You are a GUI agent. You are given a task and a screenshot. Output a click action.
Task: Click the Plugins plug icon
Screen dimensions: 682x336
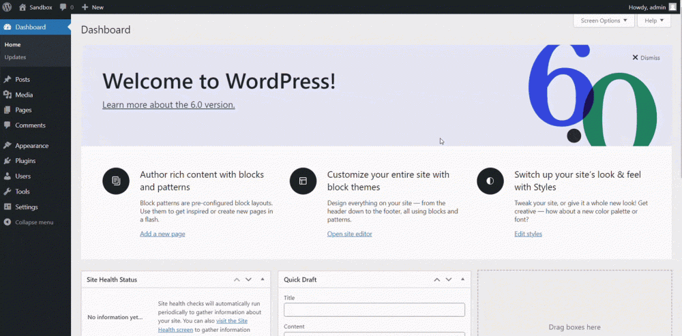(8, 161)
